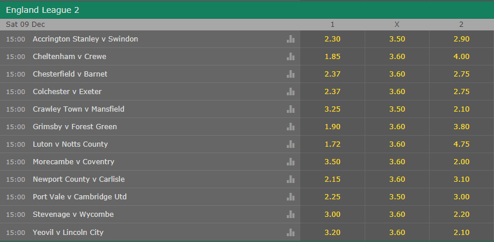This screenshot has height=242, width=494.
Task: Show stats icon for Grimsby v Forest Green
Action: click(290, 127)
